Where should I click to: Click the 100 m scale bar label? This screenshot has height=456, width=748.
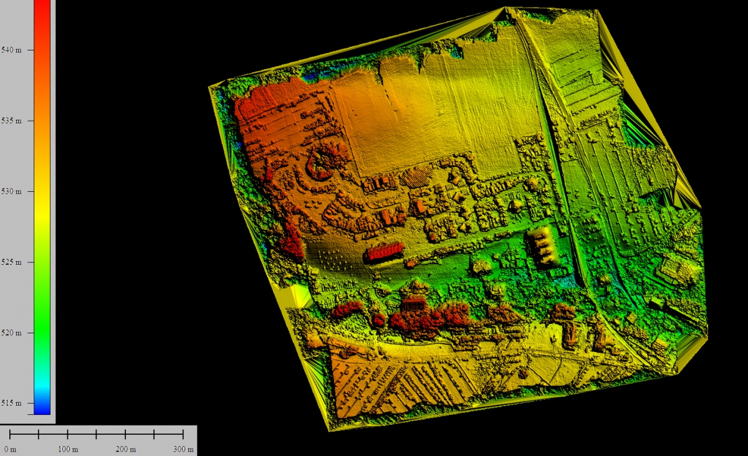68,449
